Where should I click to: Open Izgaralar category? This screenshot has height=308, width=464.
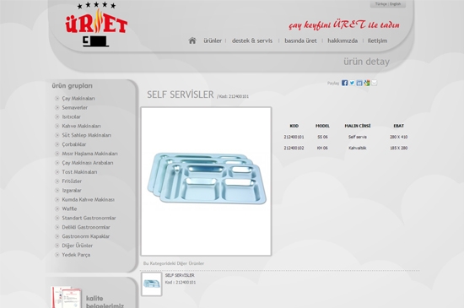pyautogui.click(x=72, y=190)
